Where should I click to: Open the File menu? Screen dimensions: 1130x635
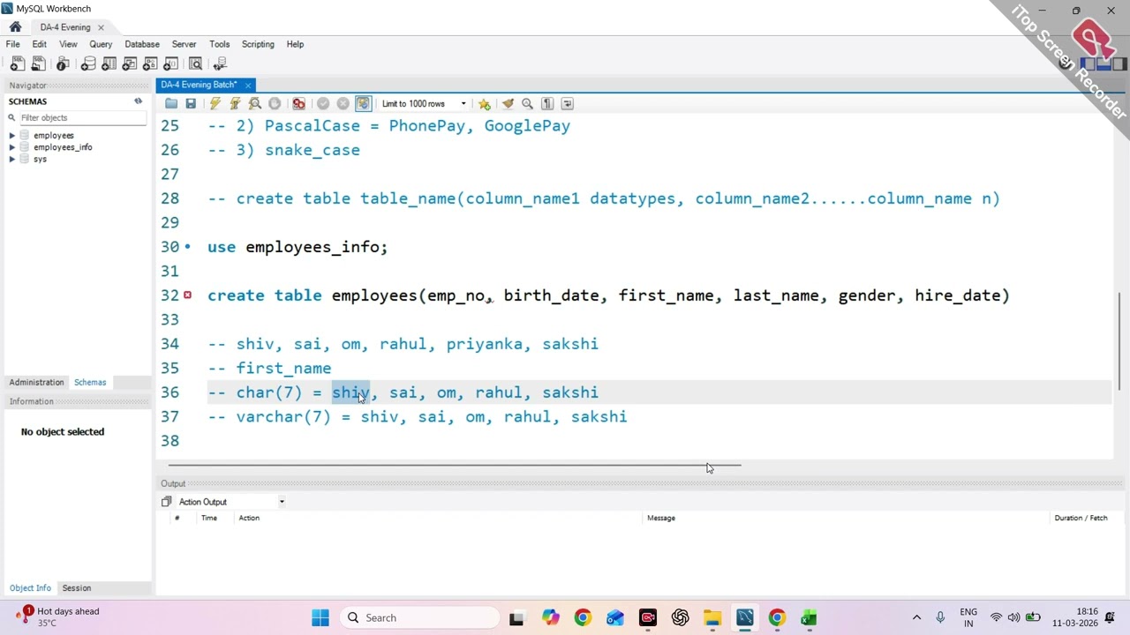(x=13, y=44)
